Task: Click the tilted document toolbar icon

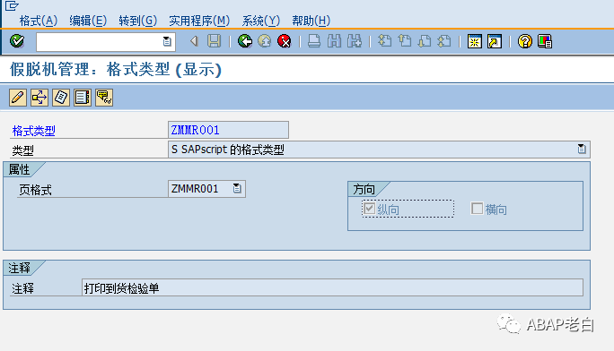Action: point(61,98)
